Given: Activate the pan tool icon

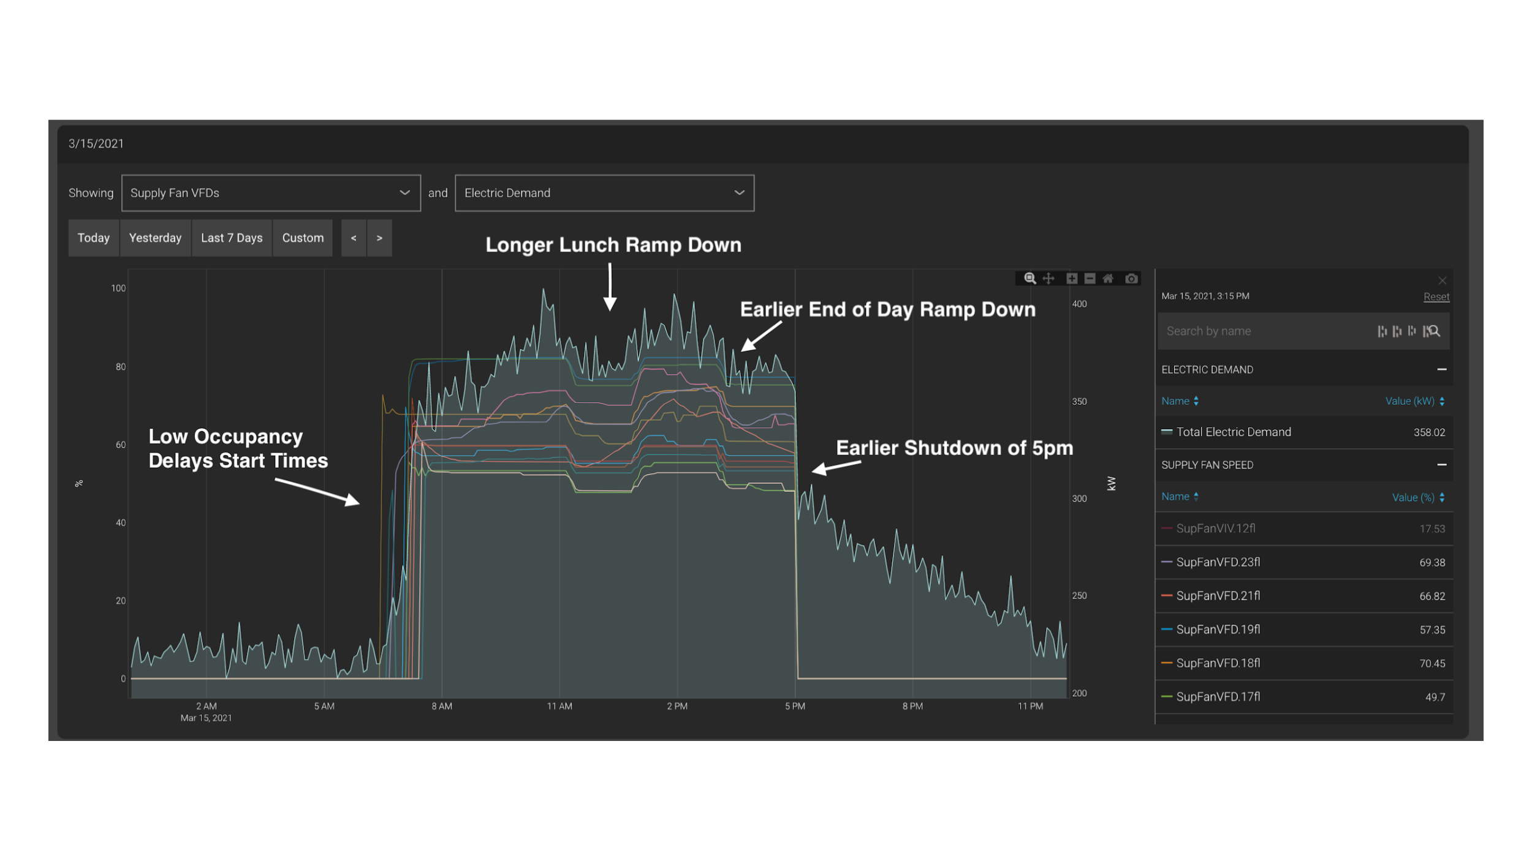Looking at the screenshot, I should [1049, 279].
